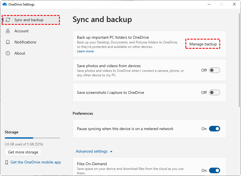This screenshot has width=241, height=176.
Task: Click the mobile phone icon in sidebar
Action: point(7,162)
